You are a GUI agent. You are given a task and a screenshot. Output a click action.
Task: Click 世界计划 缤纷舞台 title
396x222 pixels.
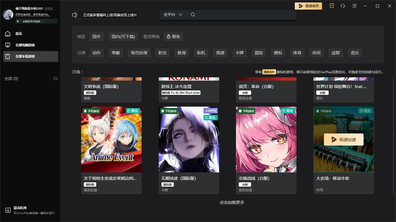click(x=341, y=86)
